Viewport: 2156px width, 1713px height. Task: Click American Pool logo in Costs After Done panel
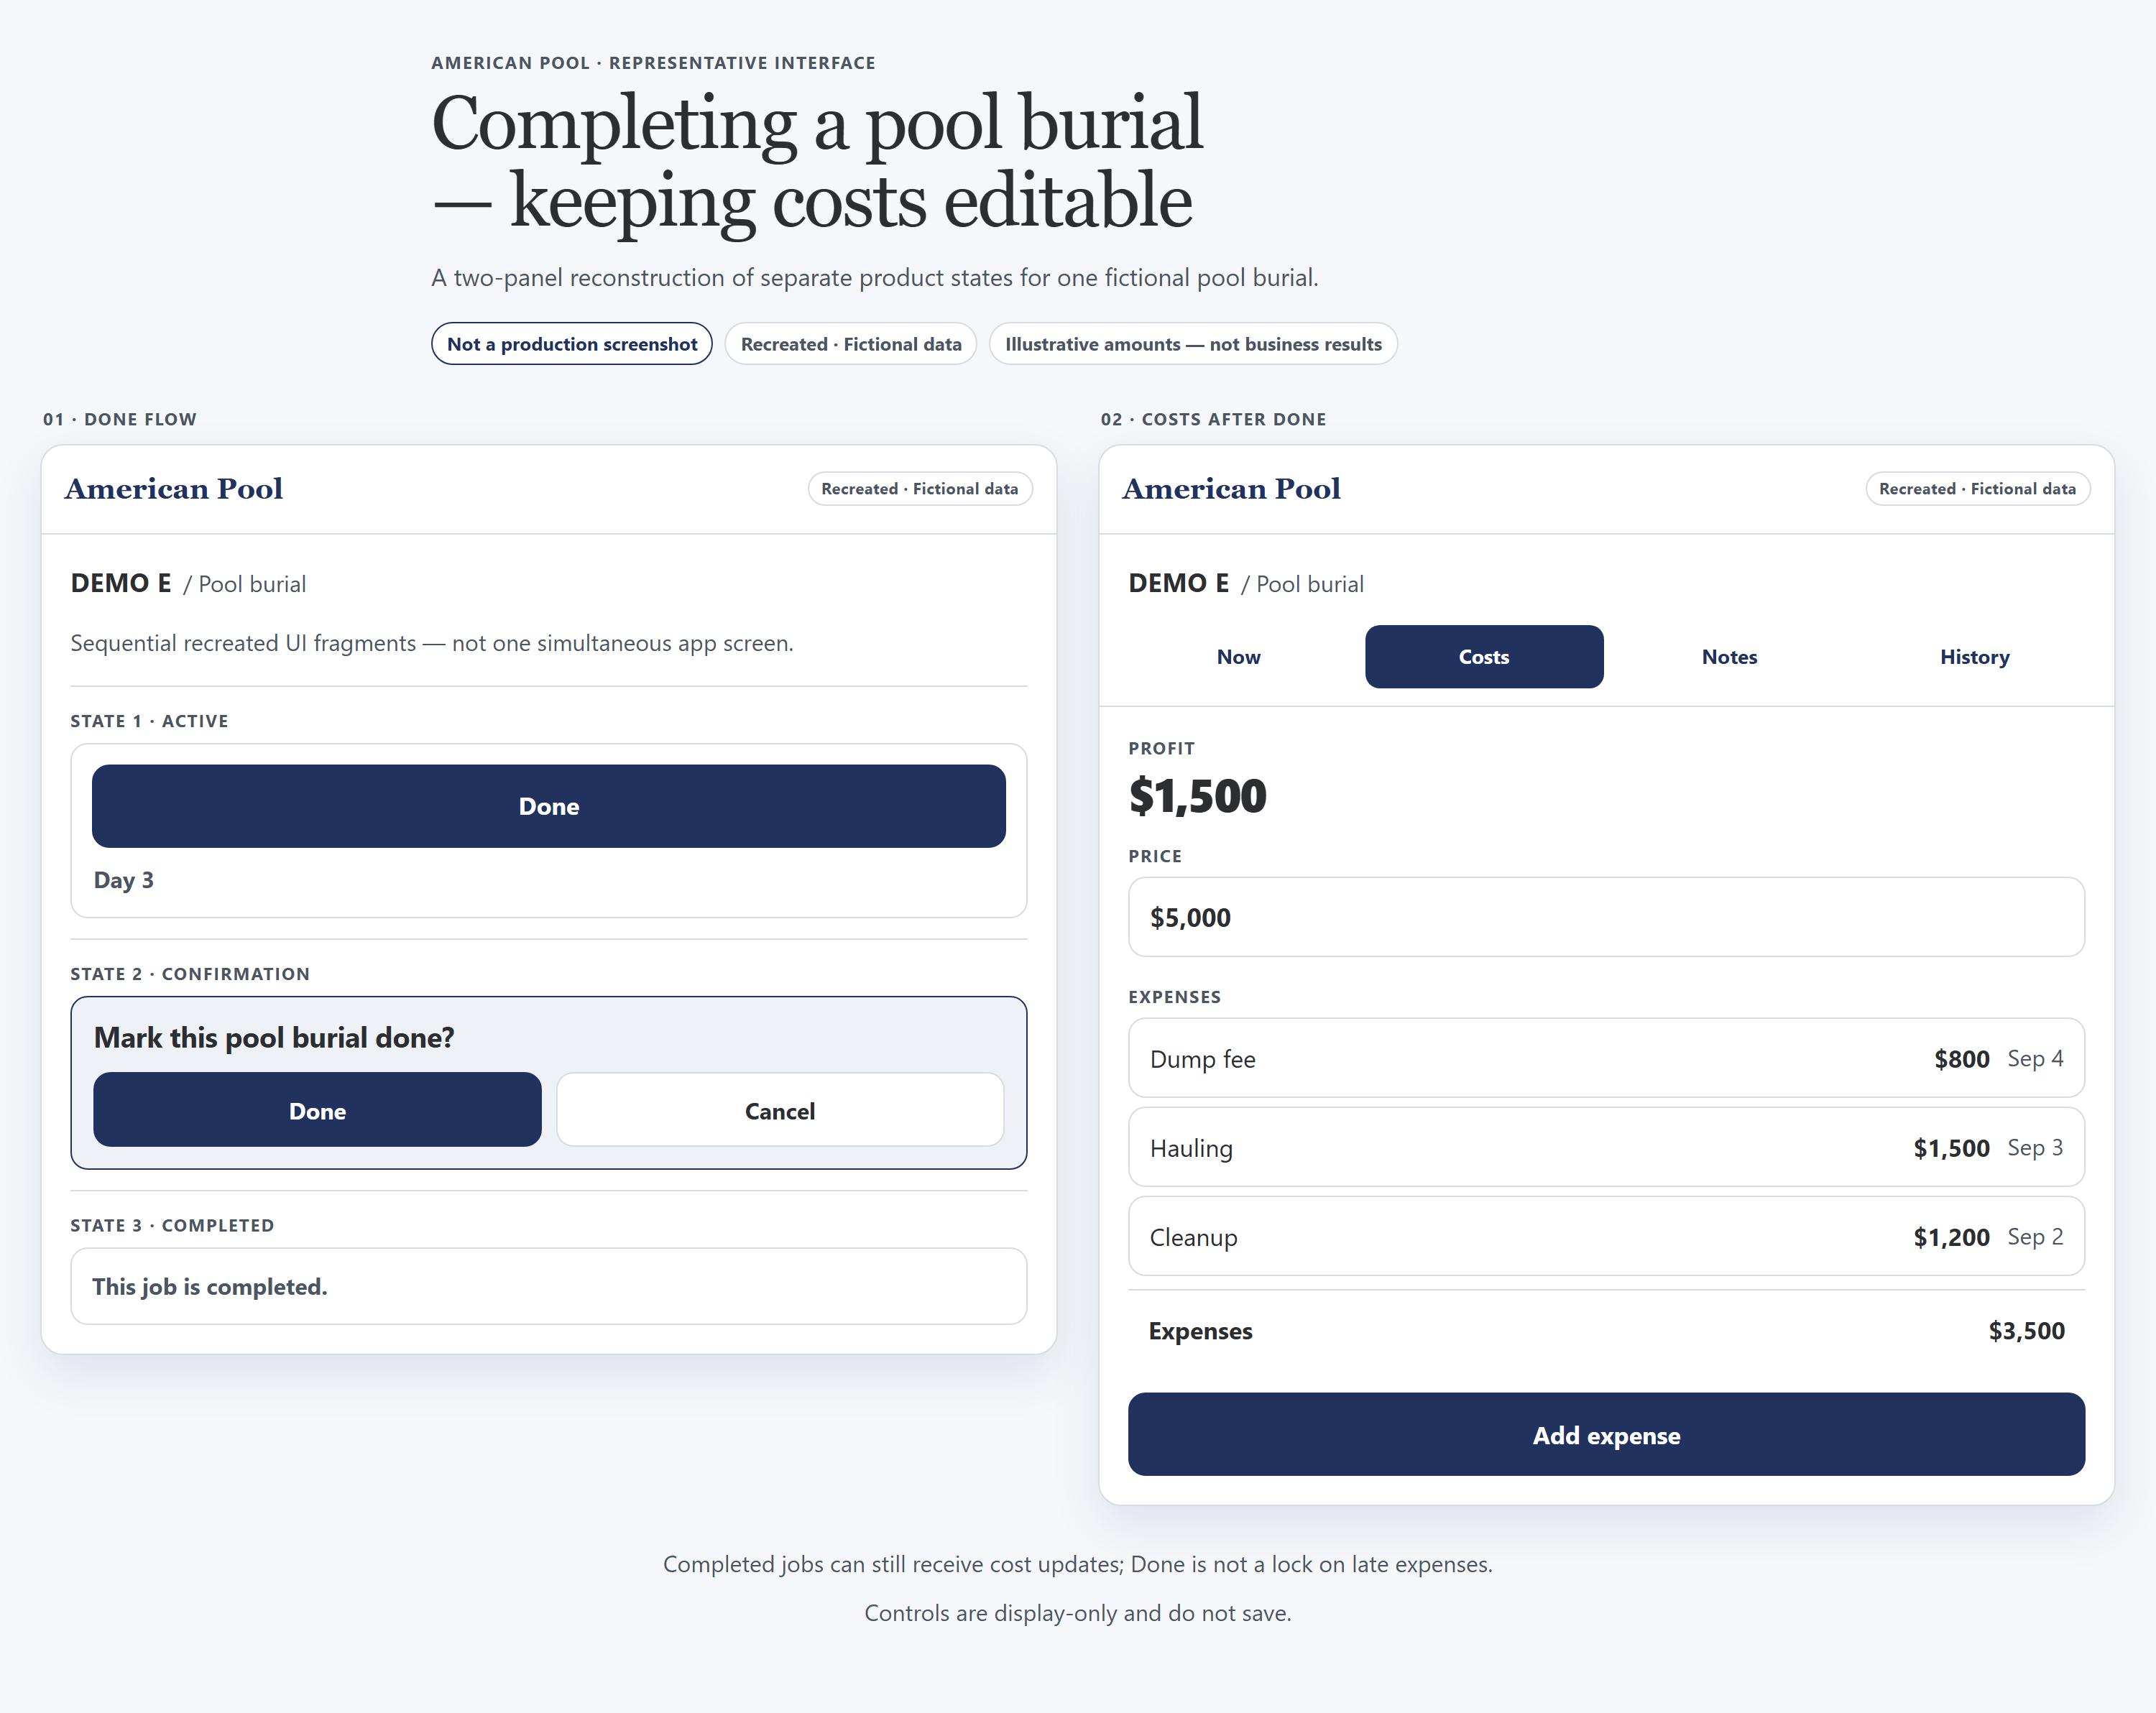pyautogui.click(x=1232, y=488)
